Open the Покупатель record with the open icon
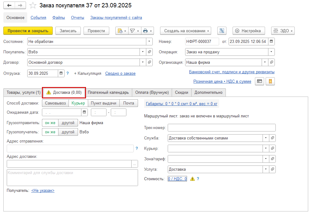Image resolution: width=314 pixels, height=213 pixels. point(150,52)
